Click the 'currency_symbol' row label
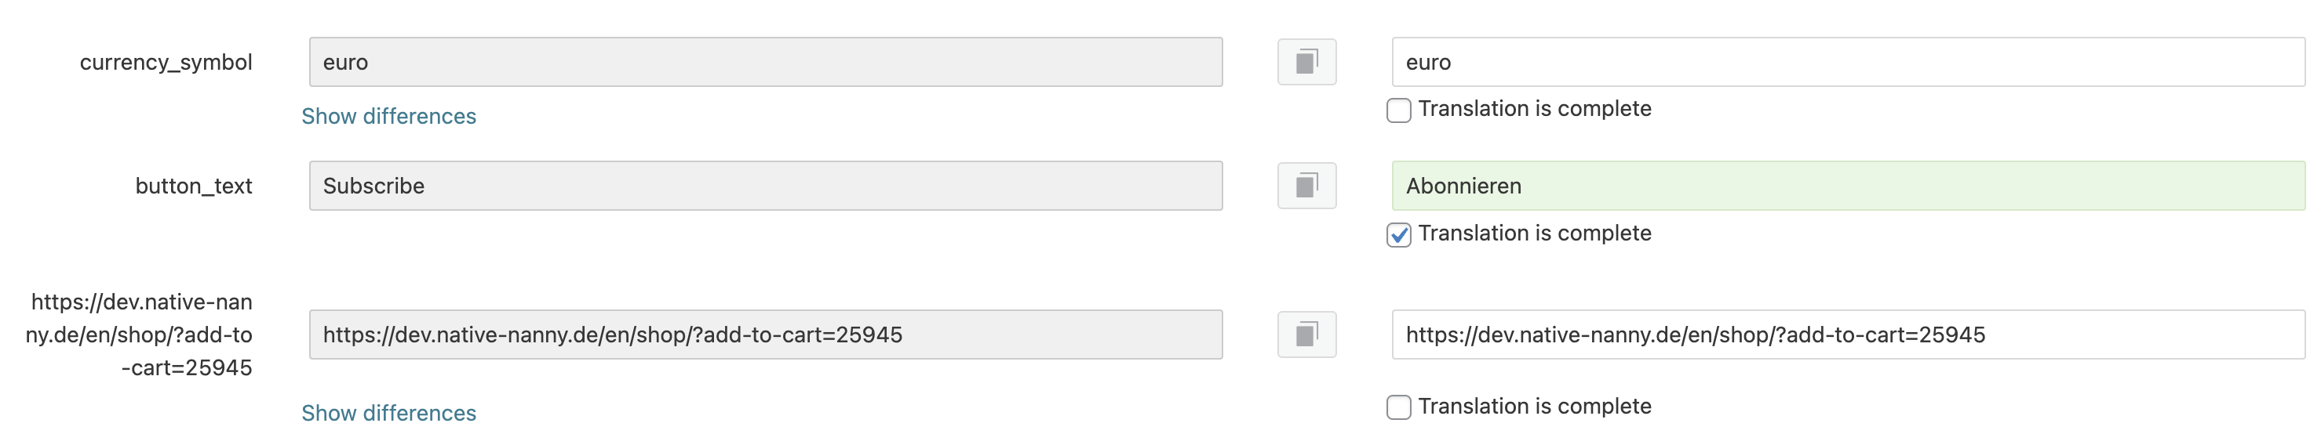2321x434 pixels. point(166,62)
